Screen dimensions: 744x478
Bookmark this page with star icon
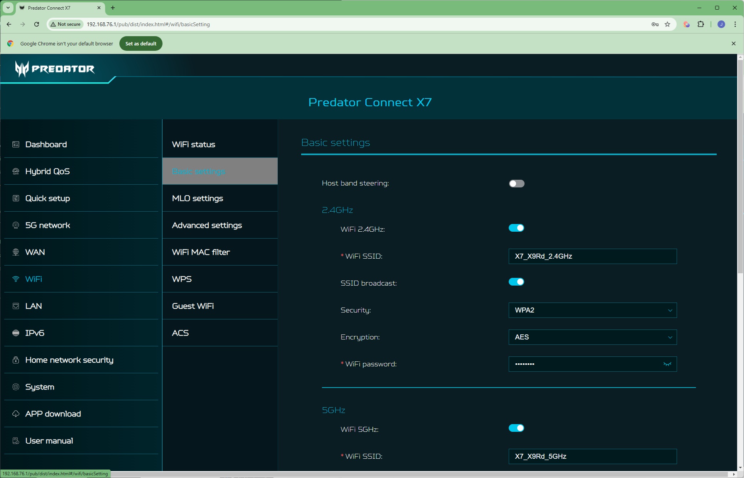tap(667, 24)
